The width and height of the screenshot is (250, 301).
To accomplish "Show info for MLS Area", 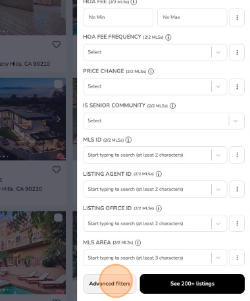I will click(x=137, y=242).
